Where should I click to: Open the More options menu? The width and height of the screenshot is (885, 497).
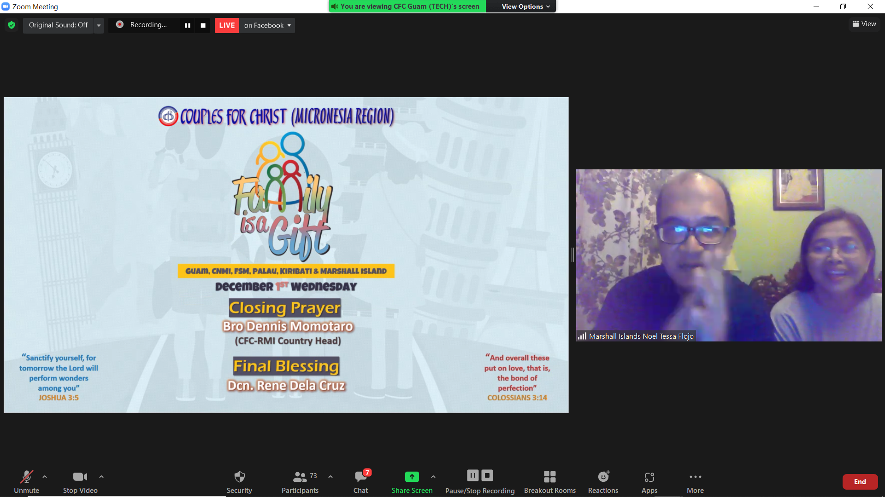coord(695,482)
